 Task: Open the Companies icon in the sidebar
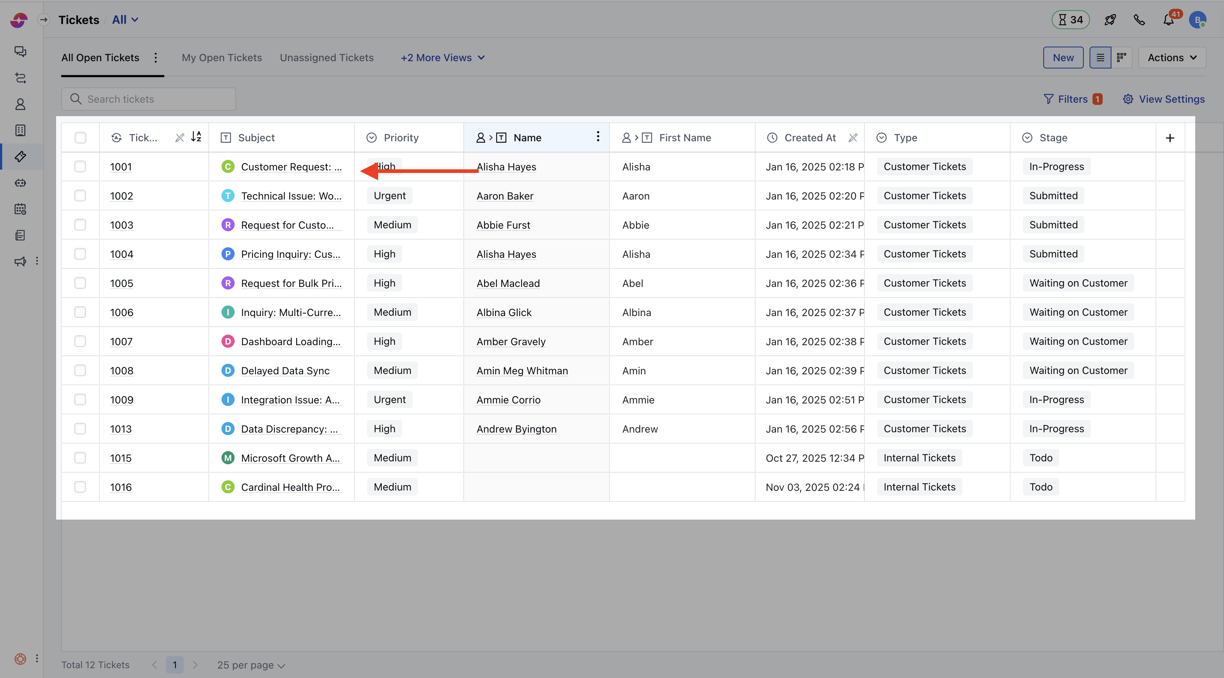[x=20, y=130]
